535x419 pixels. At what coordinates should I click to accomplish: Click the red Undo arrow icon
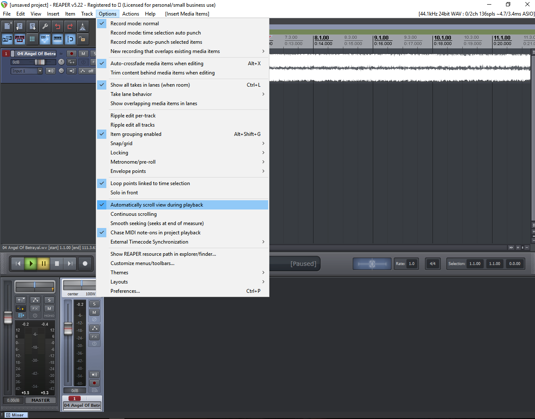point(58,27)
